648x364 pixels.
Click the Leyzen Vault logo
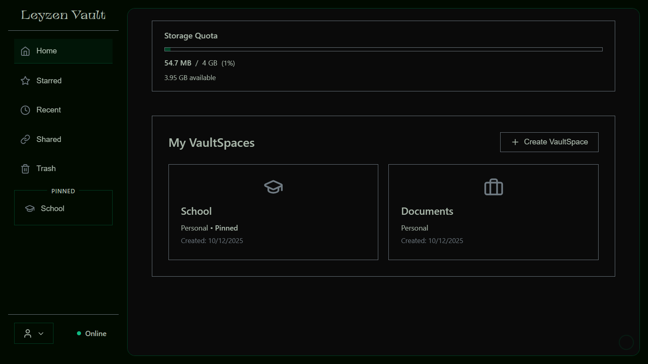tap(63, 15)
